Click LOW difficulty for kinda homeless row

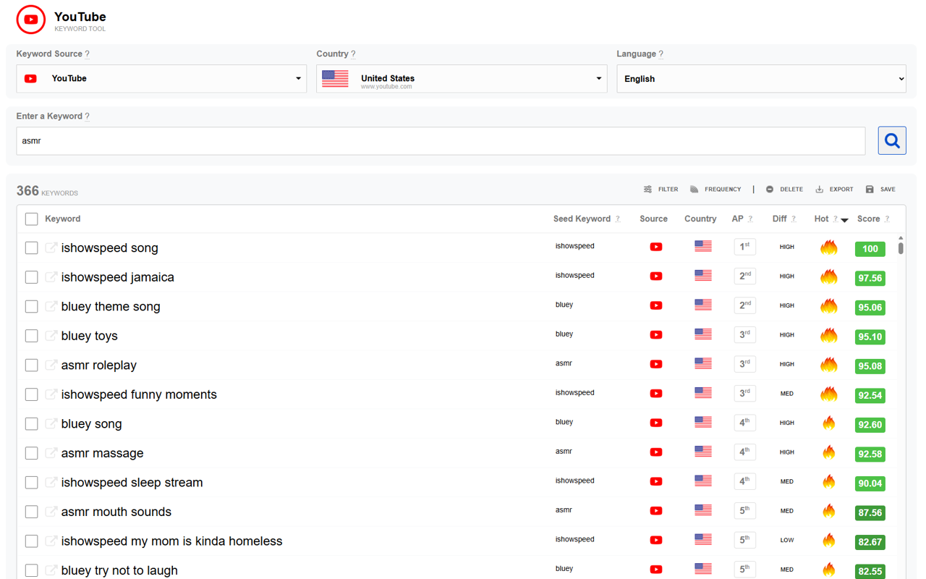coord(787,540)
